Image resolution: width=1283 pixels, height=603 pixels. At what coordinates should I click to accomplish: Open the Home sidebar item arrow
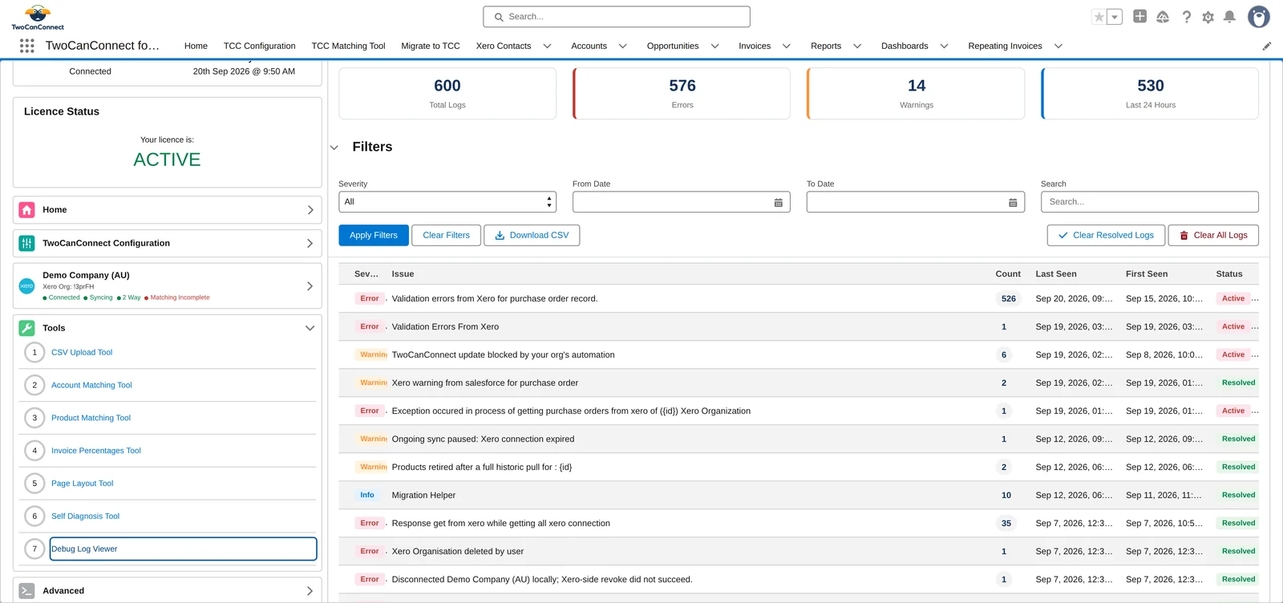point(310,210)
